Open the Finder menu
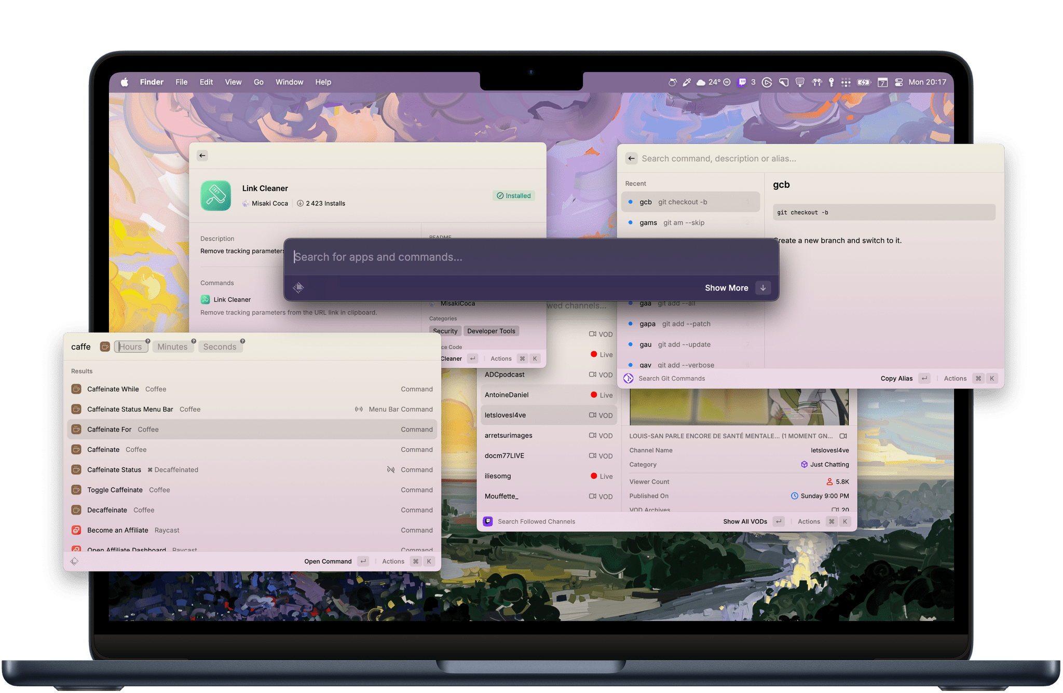This screenshot has height=693, width=1063. [x=152, y=82]
